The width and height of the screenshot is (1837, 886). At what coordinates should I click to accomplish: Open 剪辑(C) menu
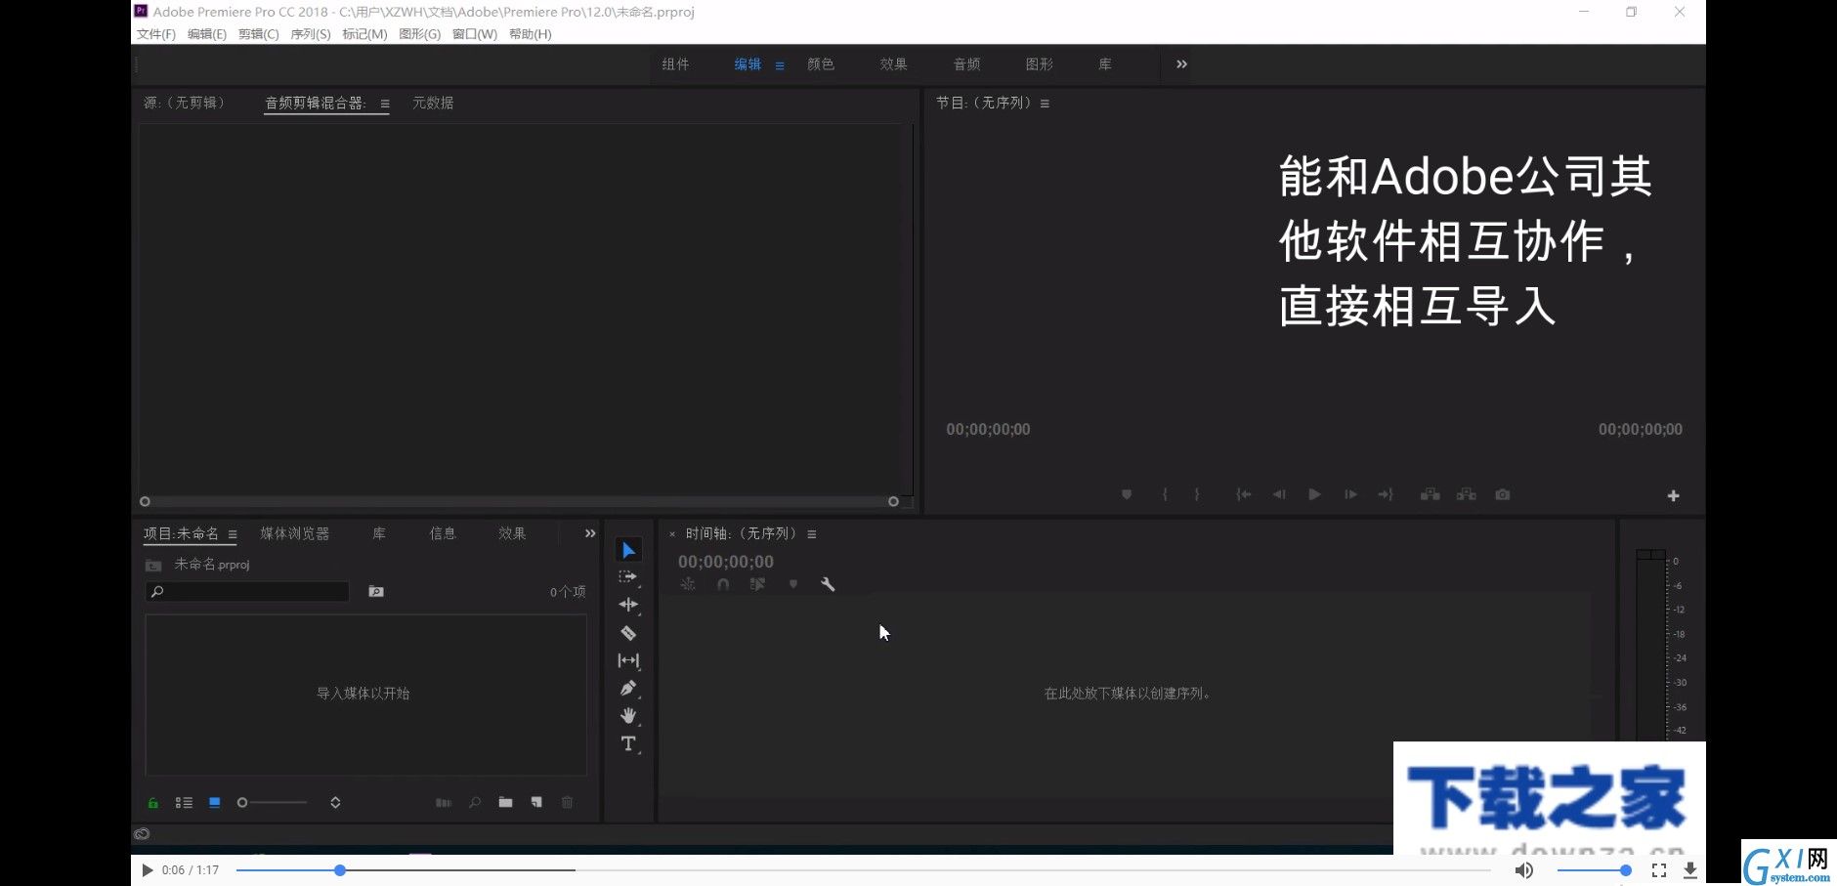[259, 34]
